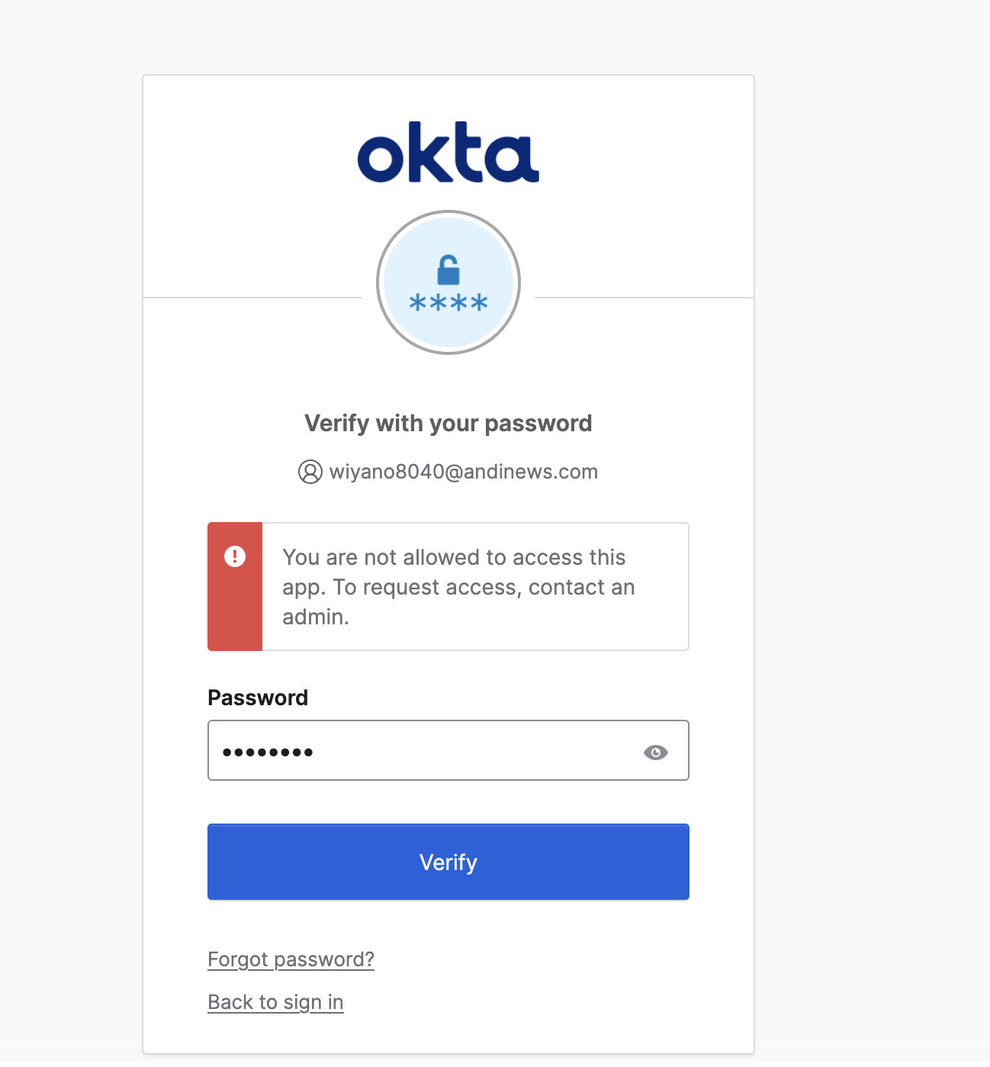The height and width of the screenshot is (1067, 990).
Task: Follow the Back to sign in link
Action: coord(275,1002)
